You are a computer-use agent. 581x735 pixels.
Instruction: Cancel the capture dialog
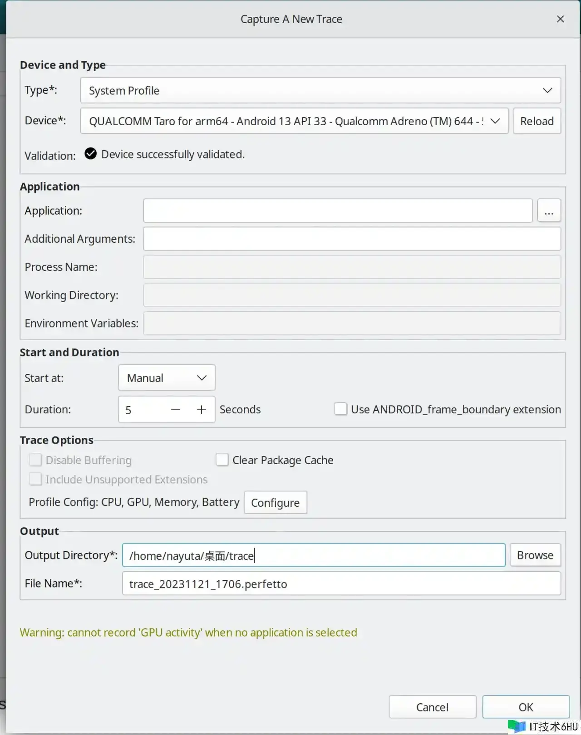(432, 707)
